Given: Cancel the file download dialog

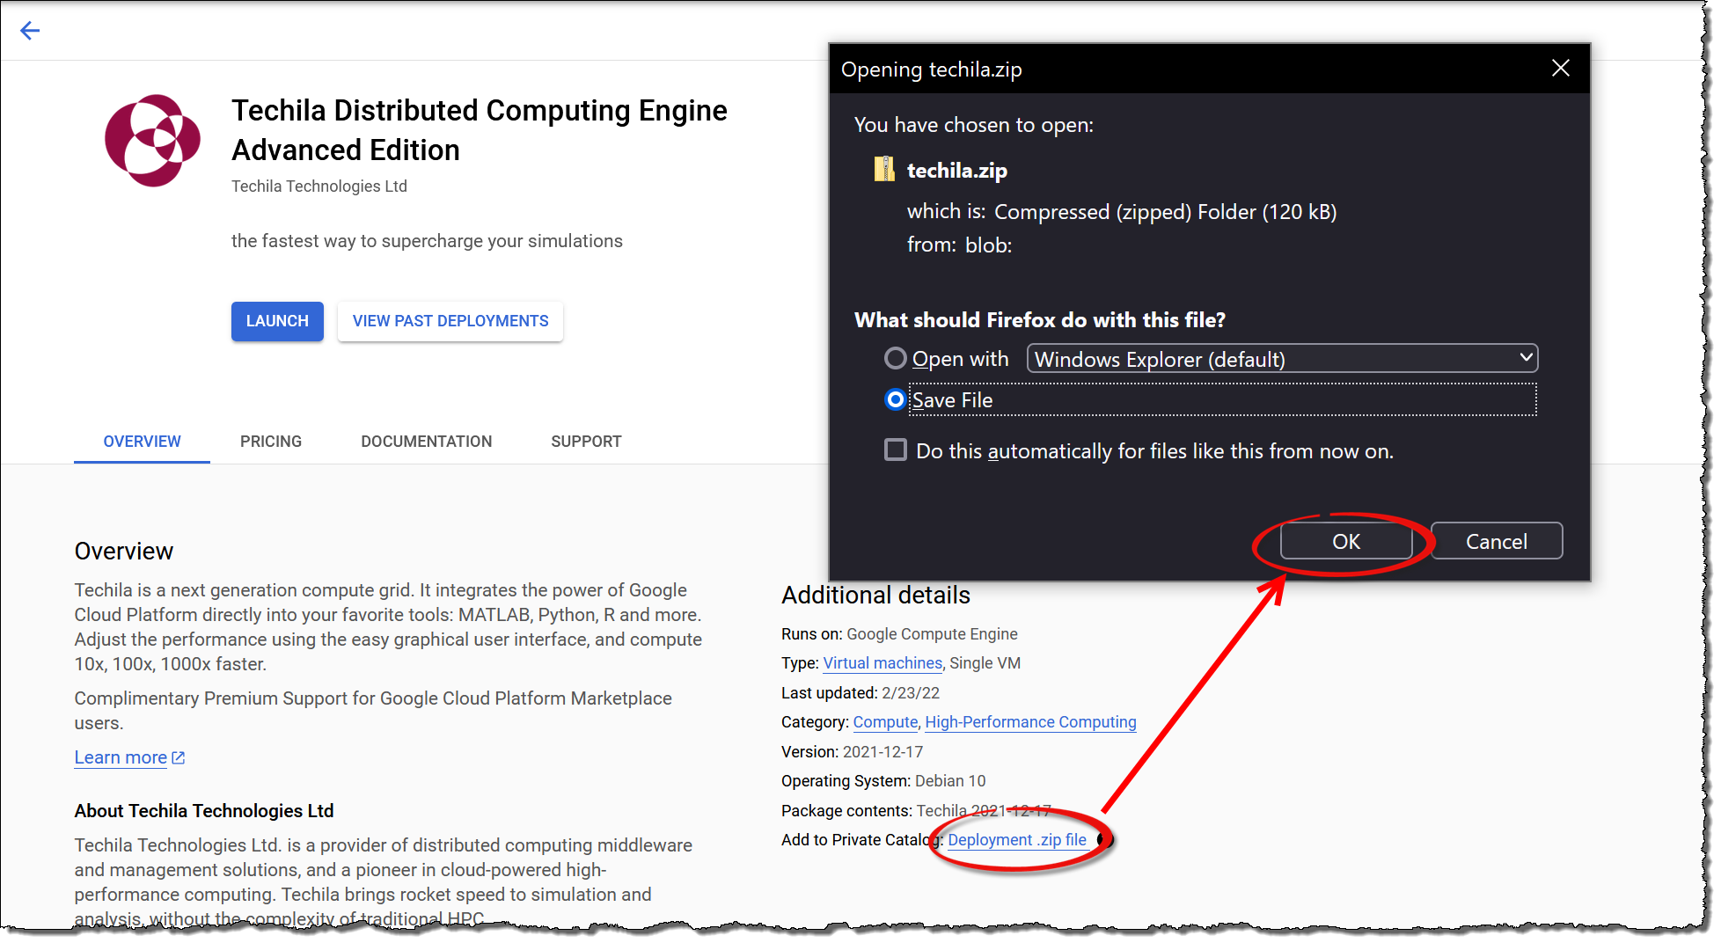Looking at the screenshot, I should tap(1496, 541).
